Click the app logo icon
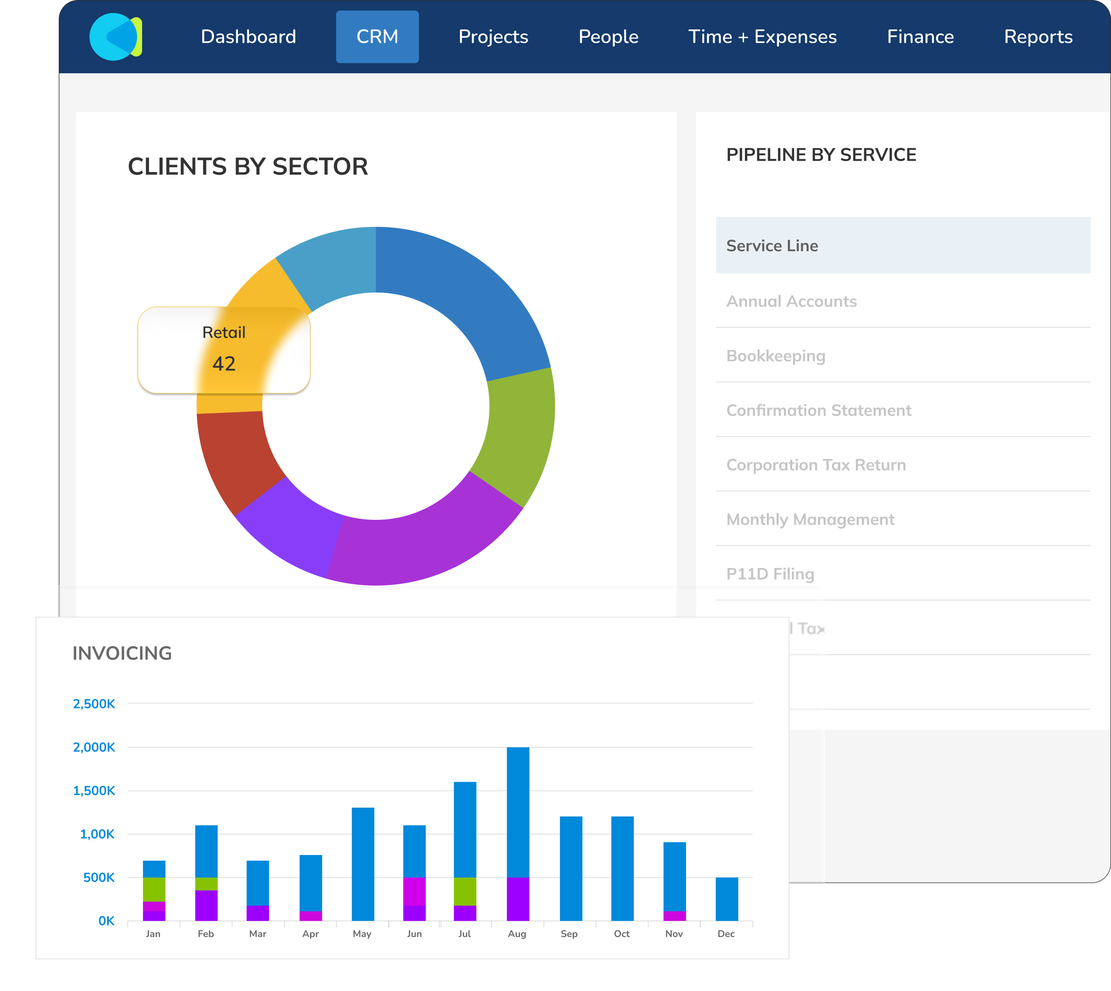 [115, 36]
